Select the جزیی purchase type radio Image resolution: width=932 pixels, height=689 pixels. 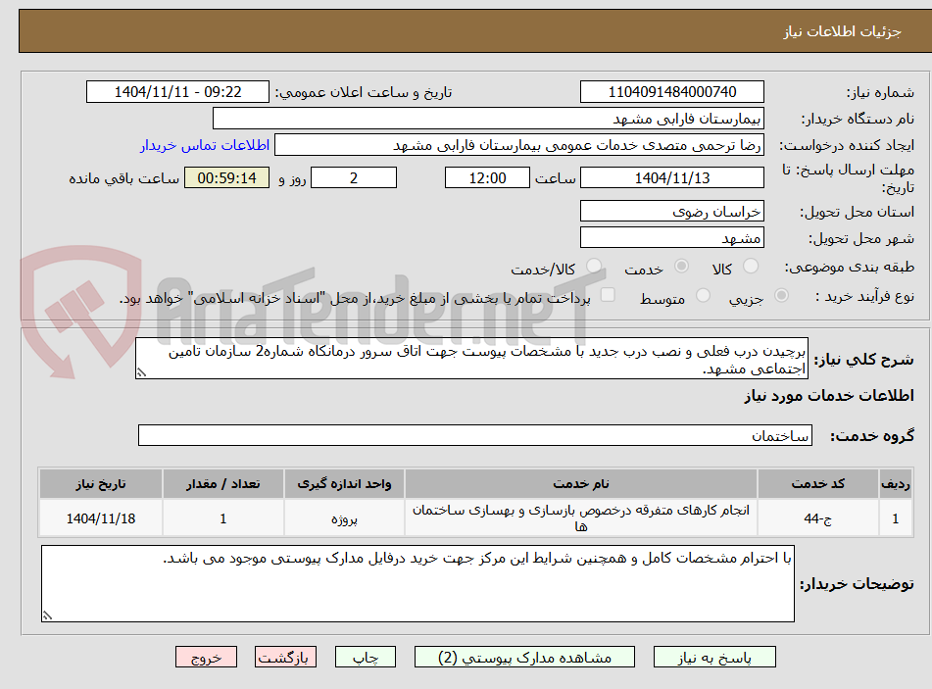pyautogui.click(x=781, y=295)
